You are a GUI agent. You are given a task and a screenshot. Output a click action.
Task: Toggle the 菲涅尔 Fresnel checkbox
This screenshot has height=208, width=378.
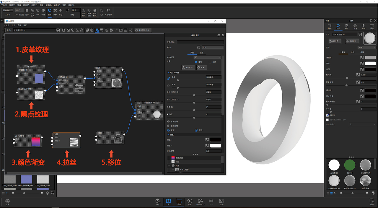327,115
